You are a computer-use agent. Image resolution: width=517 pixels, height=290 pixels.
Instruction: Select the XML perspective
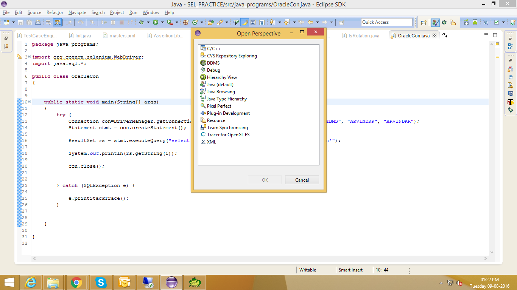209,142
